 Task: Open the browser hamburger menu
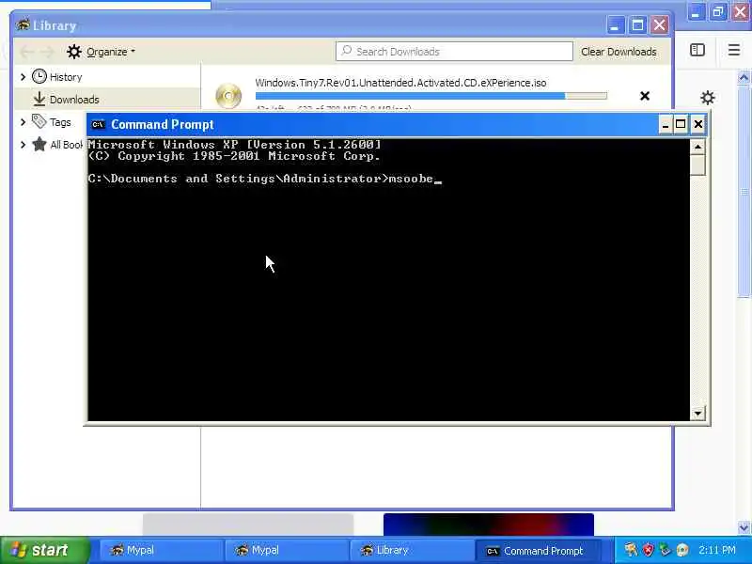pos(734,50)
